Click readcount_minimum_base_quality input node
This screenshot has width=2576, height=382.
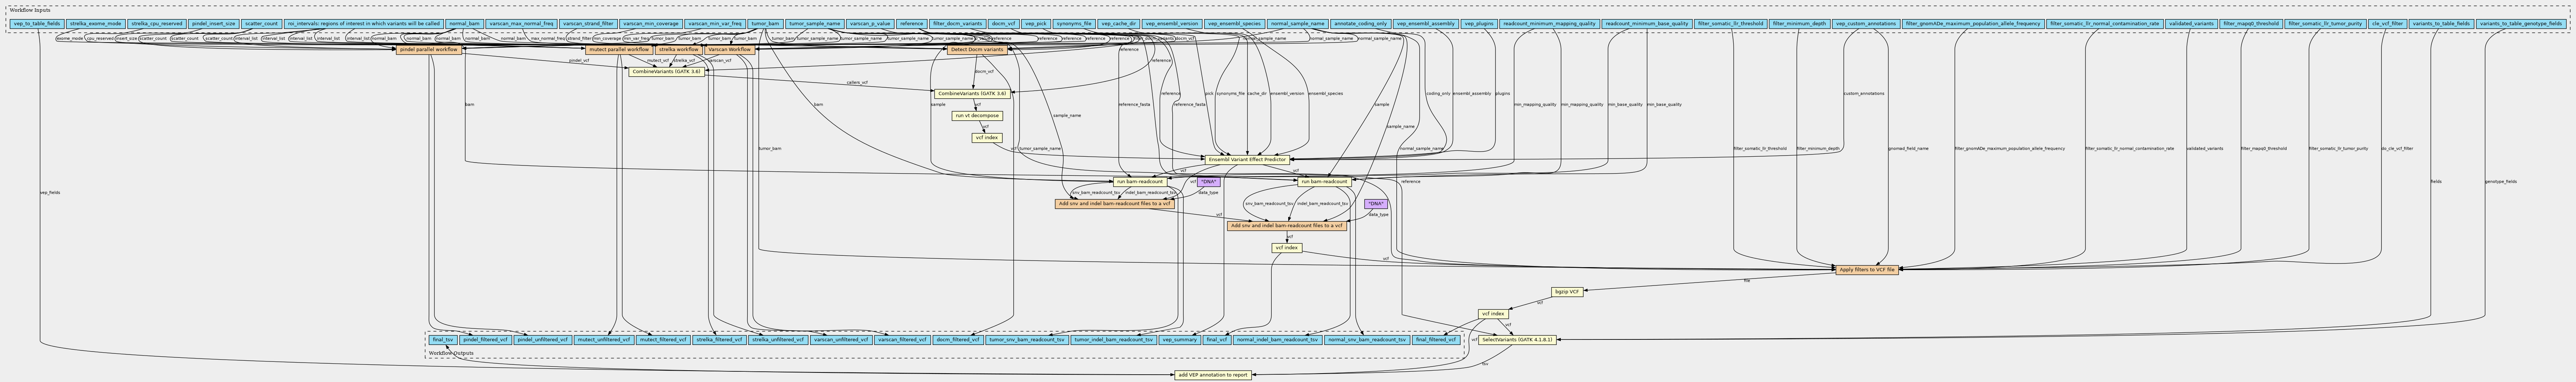coord(1647,23)
